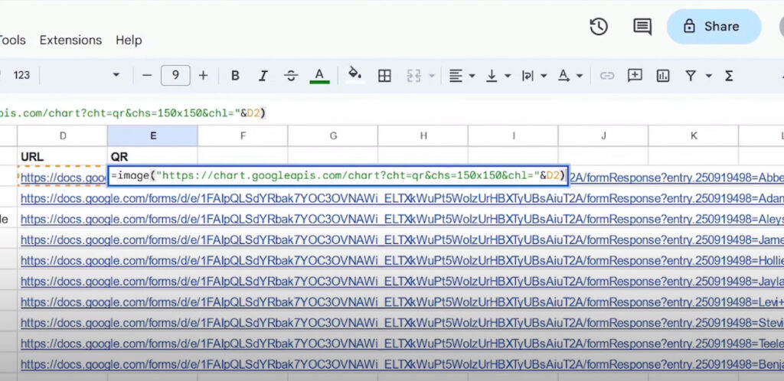Open the form link ending in Levi+
Screen dimensions: 784x381
pyautogui.click(x=402, y=302)
